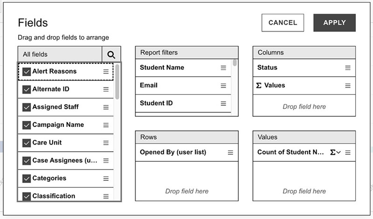Click the 'Report filters' panel header
The width and height of the screenshot is (373, 219).
coord(187,53)
